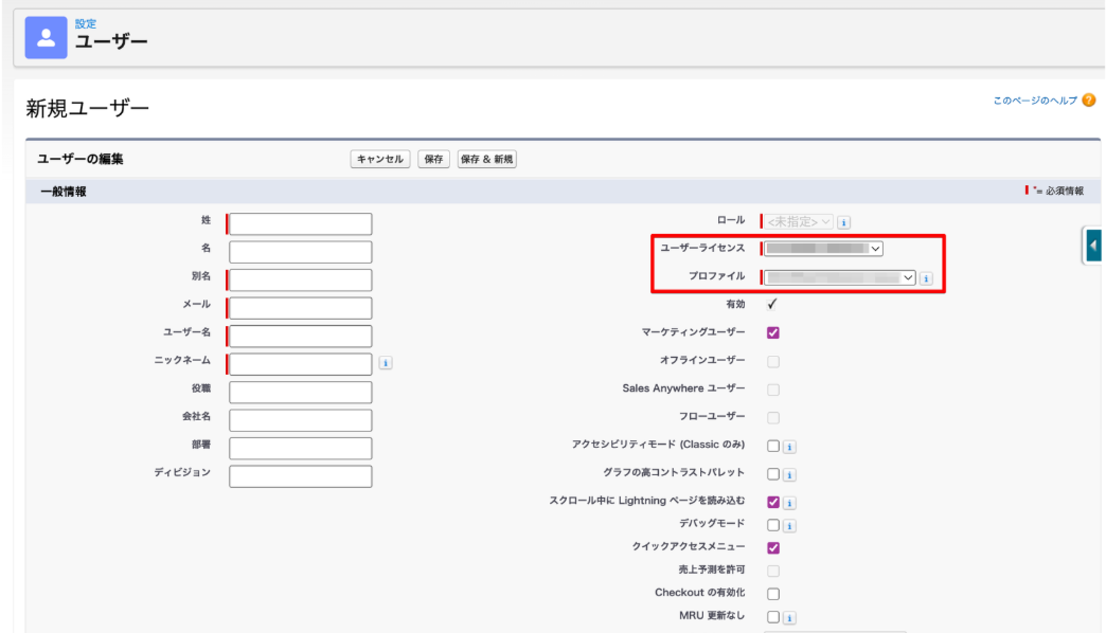Click info icon next to ニックネーム field
This screenshot has height=633, width=1106.
386,363
